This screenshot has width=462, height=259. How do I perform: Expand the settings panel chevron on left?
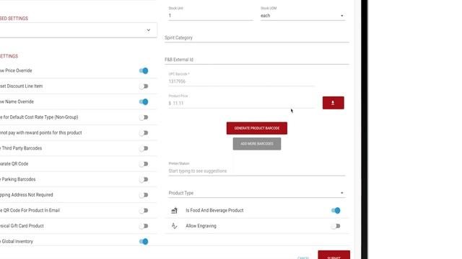149,30
